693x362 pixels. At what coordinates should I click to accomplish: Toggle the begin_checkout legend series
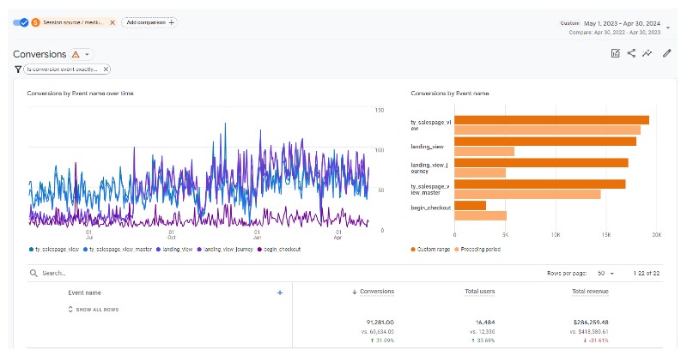(x=279, y=250)
